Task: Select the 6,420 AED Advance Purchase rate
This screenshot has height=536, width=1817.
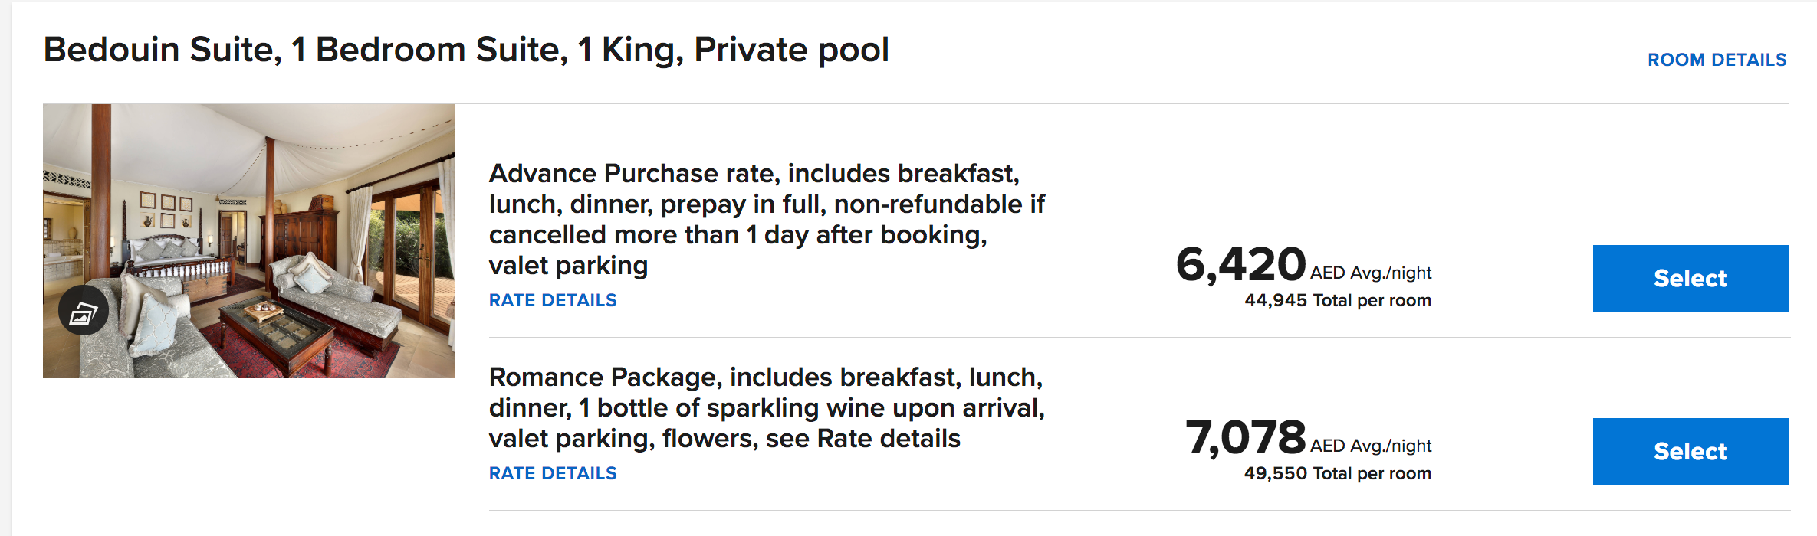Action: pyautogui.click(x=1691, y=279)
